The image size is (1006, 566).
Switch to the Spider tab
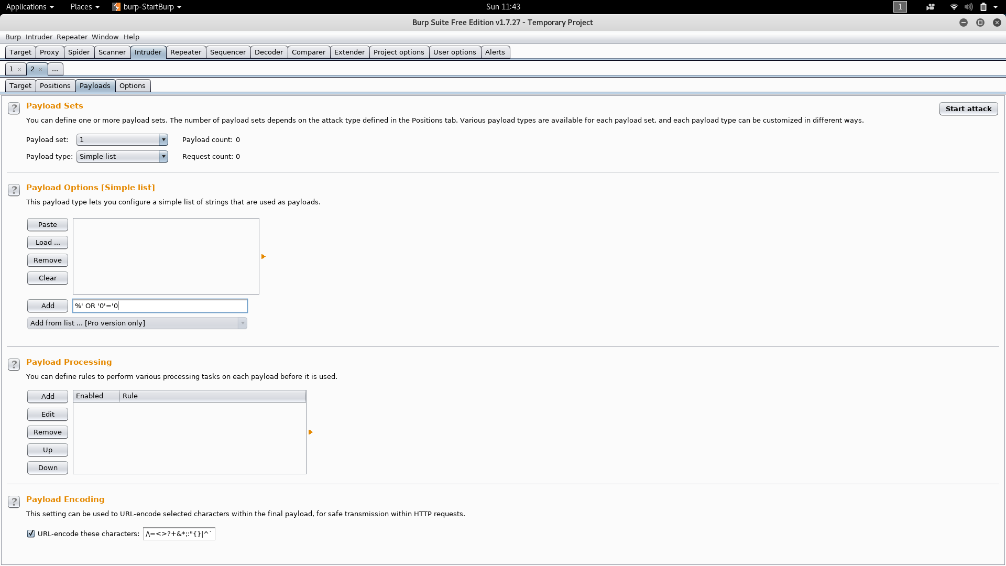click(x=79, y=52)
